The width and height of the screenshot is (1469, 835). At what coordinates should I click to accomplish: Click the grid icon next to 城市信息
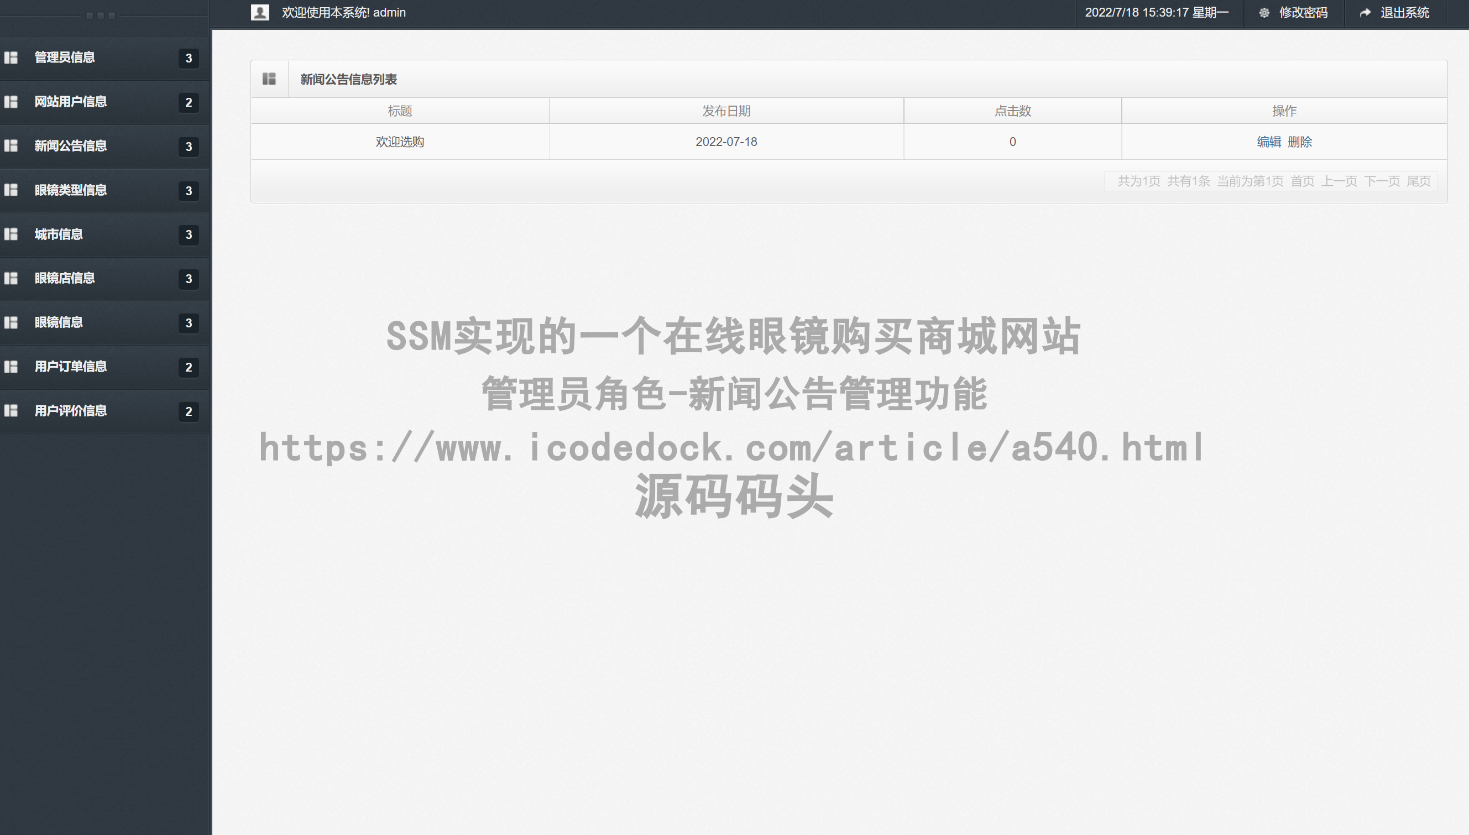point(12,234)
